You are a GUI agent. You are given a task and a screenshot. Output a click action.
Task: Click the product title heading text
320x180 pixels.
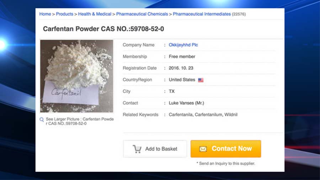103,29
